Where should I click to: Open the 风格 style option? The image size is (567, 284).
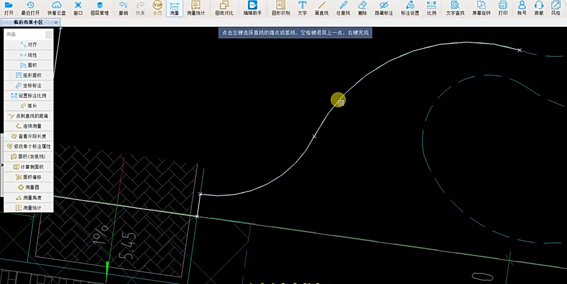(556, 8)
